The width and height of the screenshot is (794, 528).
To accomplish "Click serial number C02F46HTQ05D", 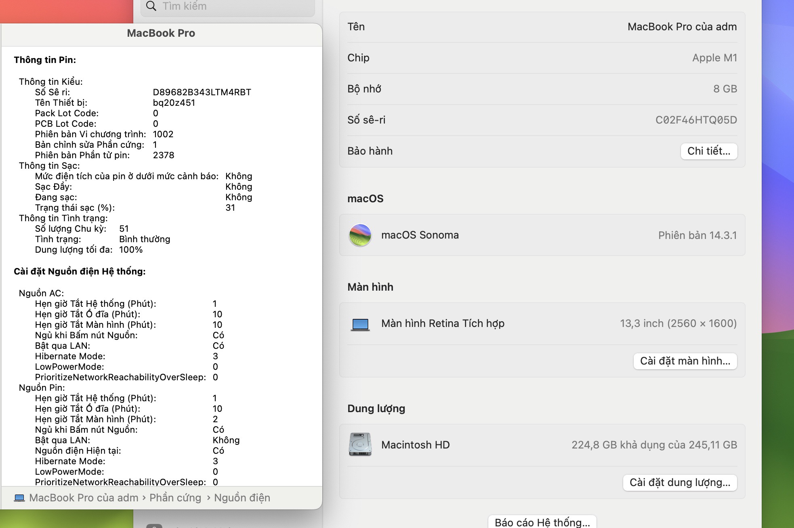I will point(696,120).
